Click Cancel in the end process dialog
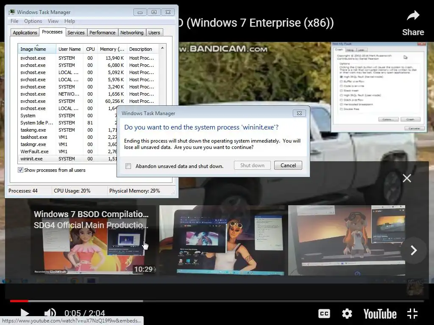Image resolution: width=434 pixels, height=325 pixels. coord(288,165)
